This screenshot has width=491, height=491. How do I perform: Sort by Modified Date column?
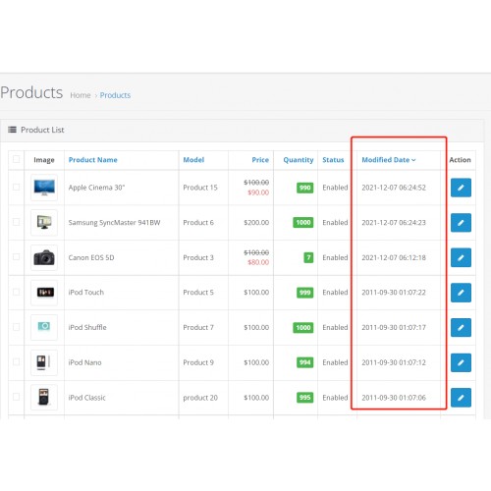[x=389, y=160]
